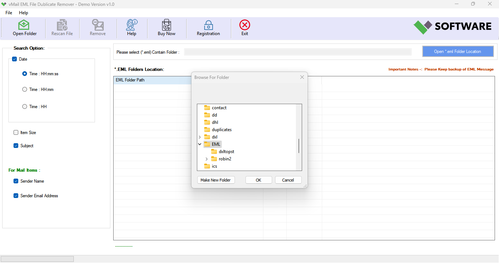The width and height of the screenshot is (499, 263).
Task: Uncheck the Sender Name checkbox
Action: click(x=16, y=181)
